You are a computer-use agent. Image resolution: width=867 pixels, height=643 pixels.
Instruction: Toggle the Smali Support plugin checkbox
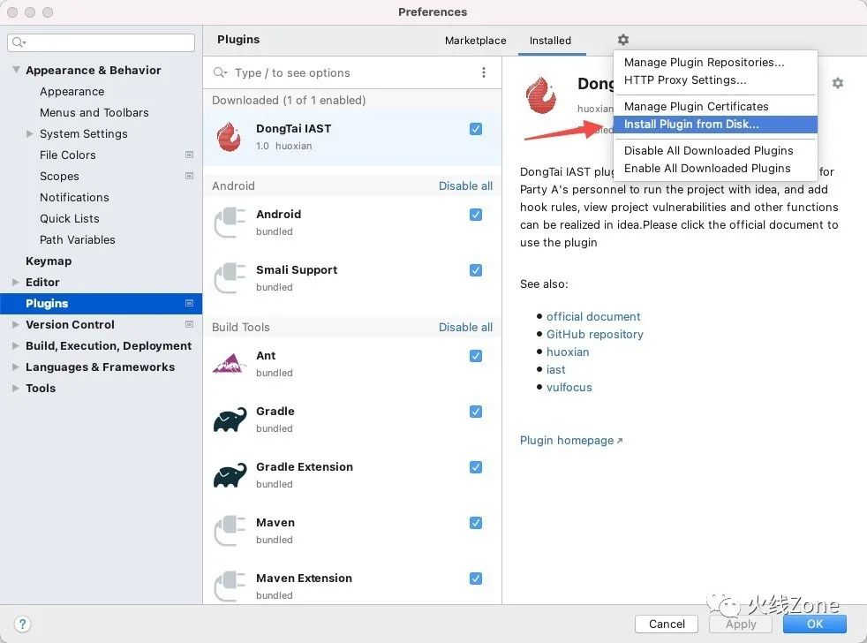[476, 270]
